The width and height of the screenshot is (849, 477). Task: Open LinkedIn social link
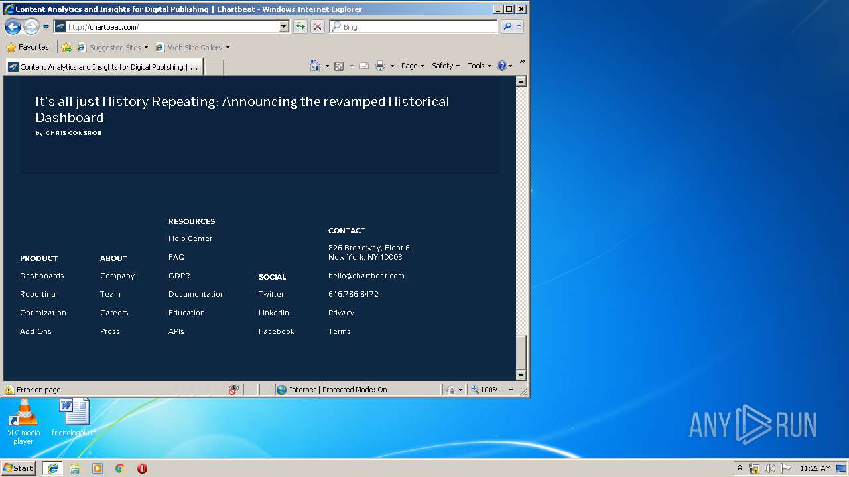click(274, 313)
